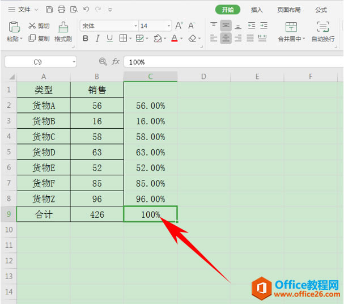
Task: Select cell showing 85.00%
Action: tap(150, 183)
